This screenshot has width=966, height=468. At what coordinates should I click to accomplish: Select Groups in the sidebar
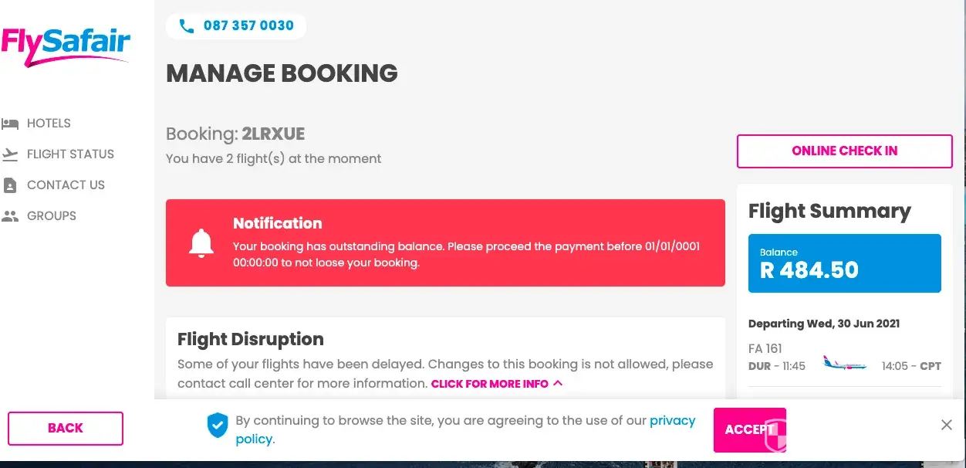click(x=52, y=216)
